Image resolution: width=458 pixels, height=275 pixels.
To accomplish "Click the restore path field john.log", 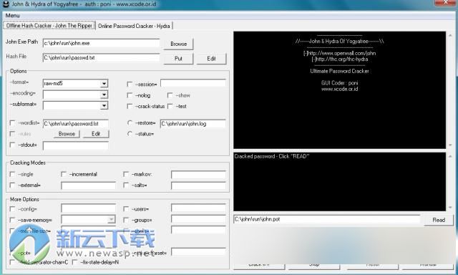I will 193,124.
